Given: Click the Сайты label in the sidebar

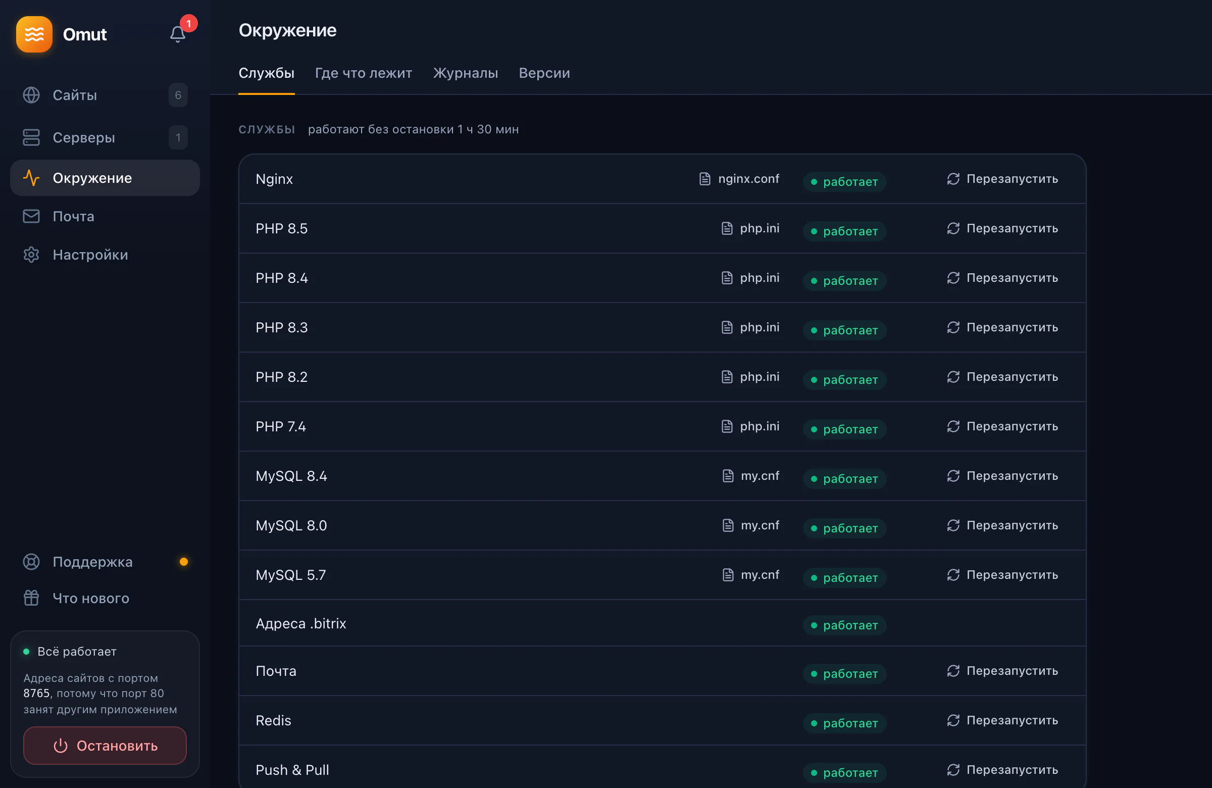Looking at the screenshot, I should pos(75,95).
